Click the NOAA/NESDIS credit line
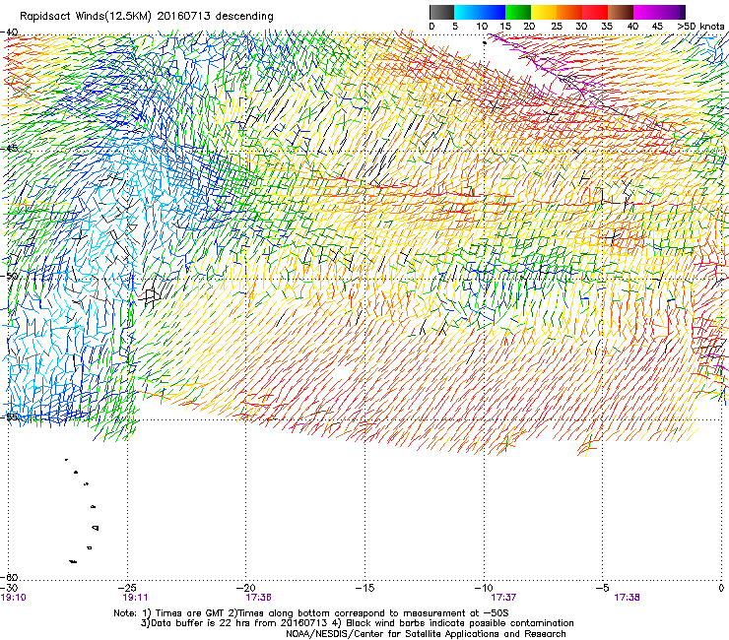 coord(426,634)
